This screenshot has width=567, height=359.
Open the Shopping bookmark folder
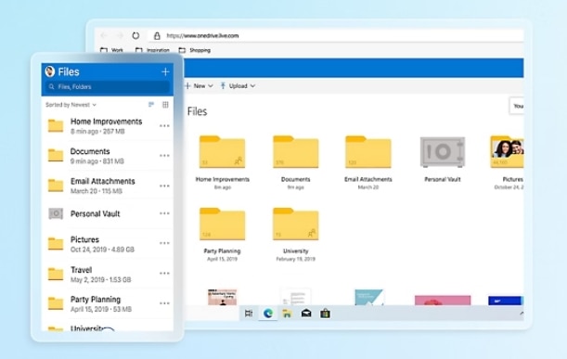pyautogui.click(x=195, y=50)
